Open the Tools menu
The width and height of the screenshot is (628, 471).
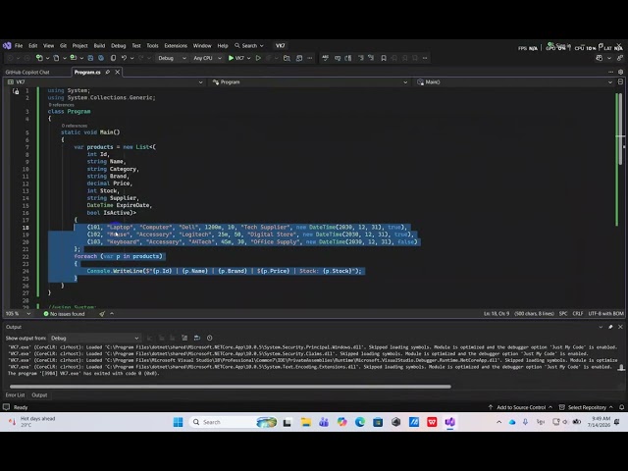152,46
